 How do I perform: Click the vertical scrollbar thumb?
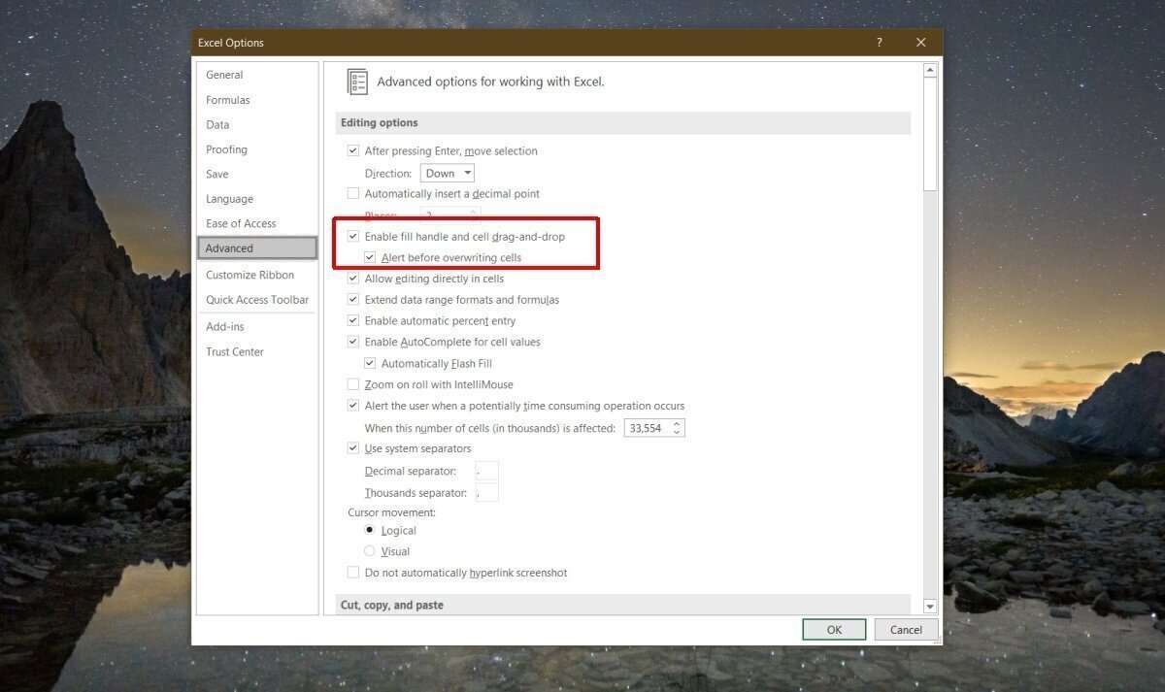(x=930, y=134)
